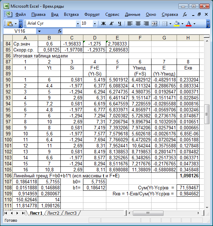This screenshot has width=213, height=226.
Task: Go to first sheet tab arrow
Action: (x=6, y=213)
